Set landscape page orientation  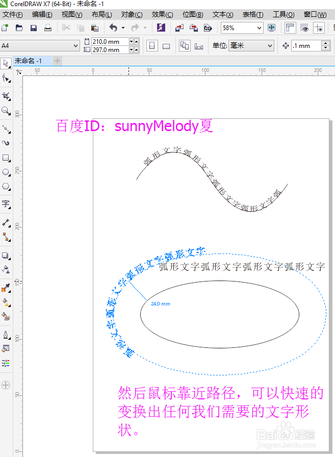click(166, 46)
